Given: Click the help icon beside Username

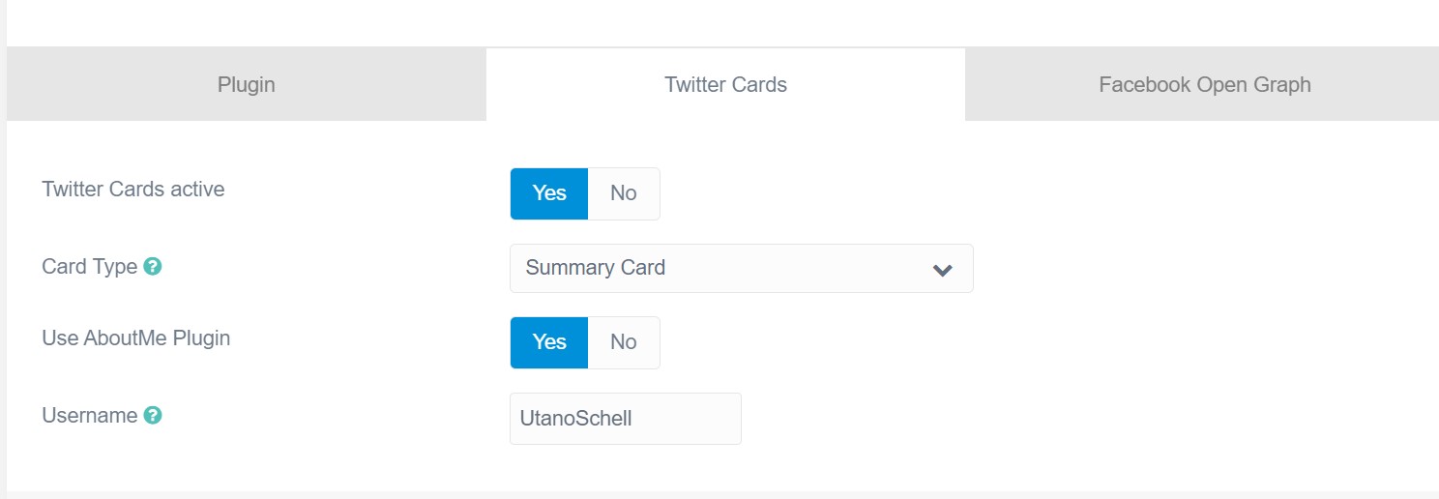Looking at the screenshot, I should (x=152, y=415).
